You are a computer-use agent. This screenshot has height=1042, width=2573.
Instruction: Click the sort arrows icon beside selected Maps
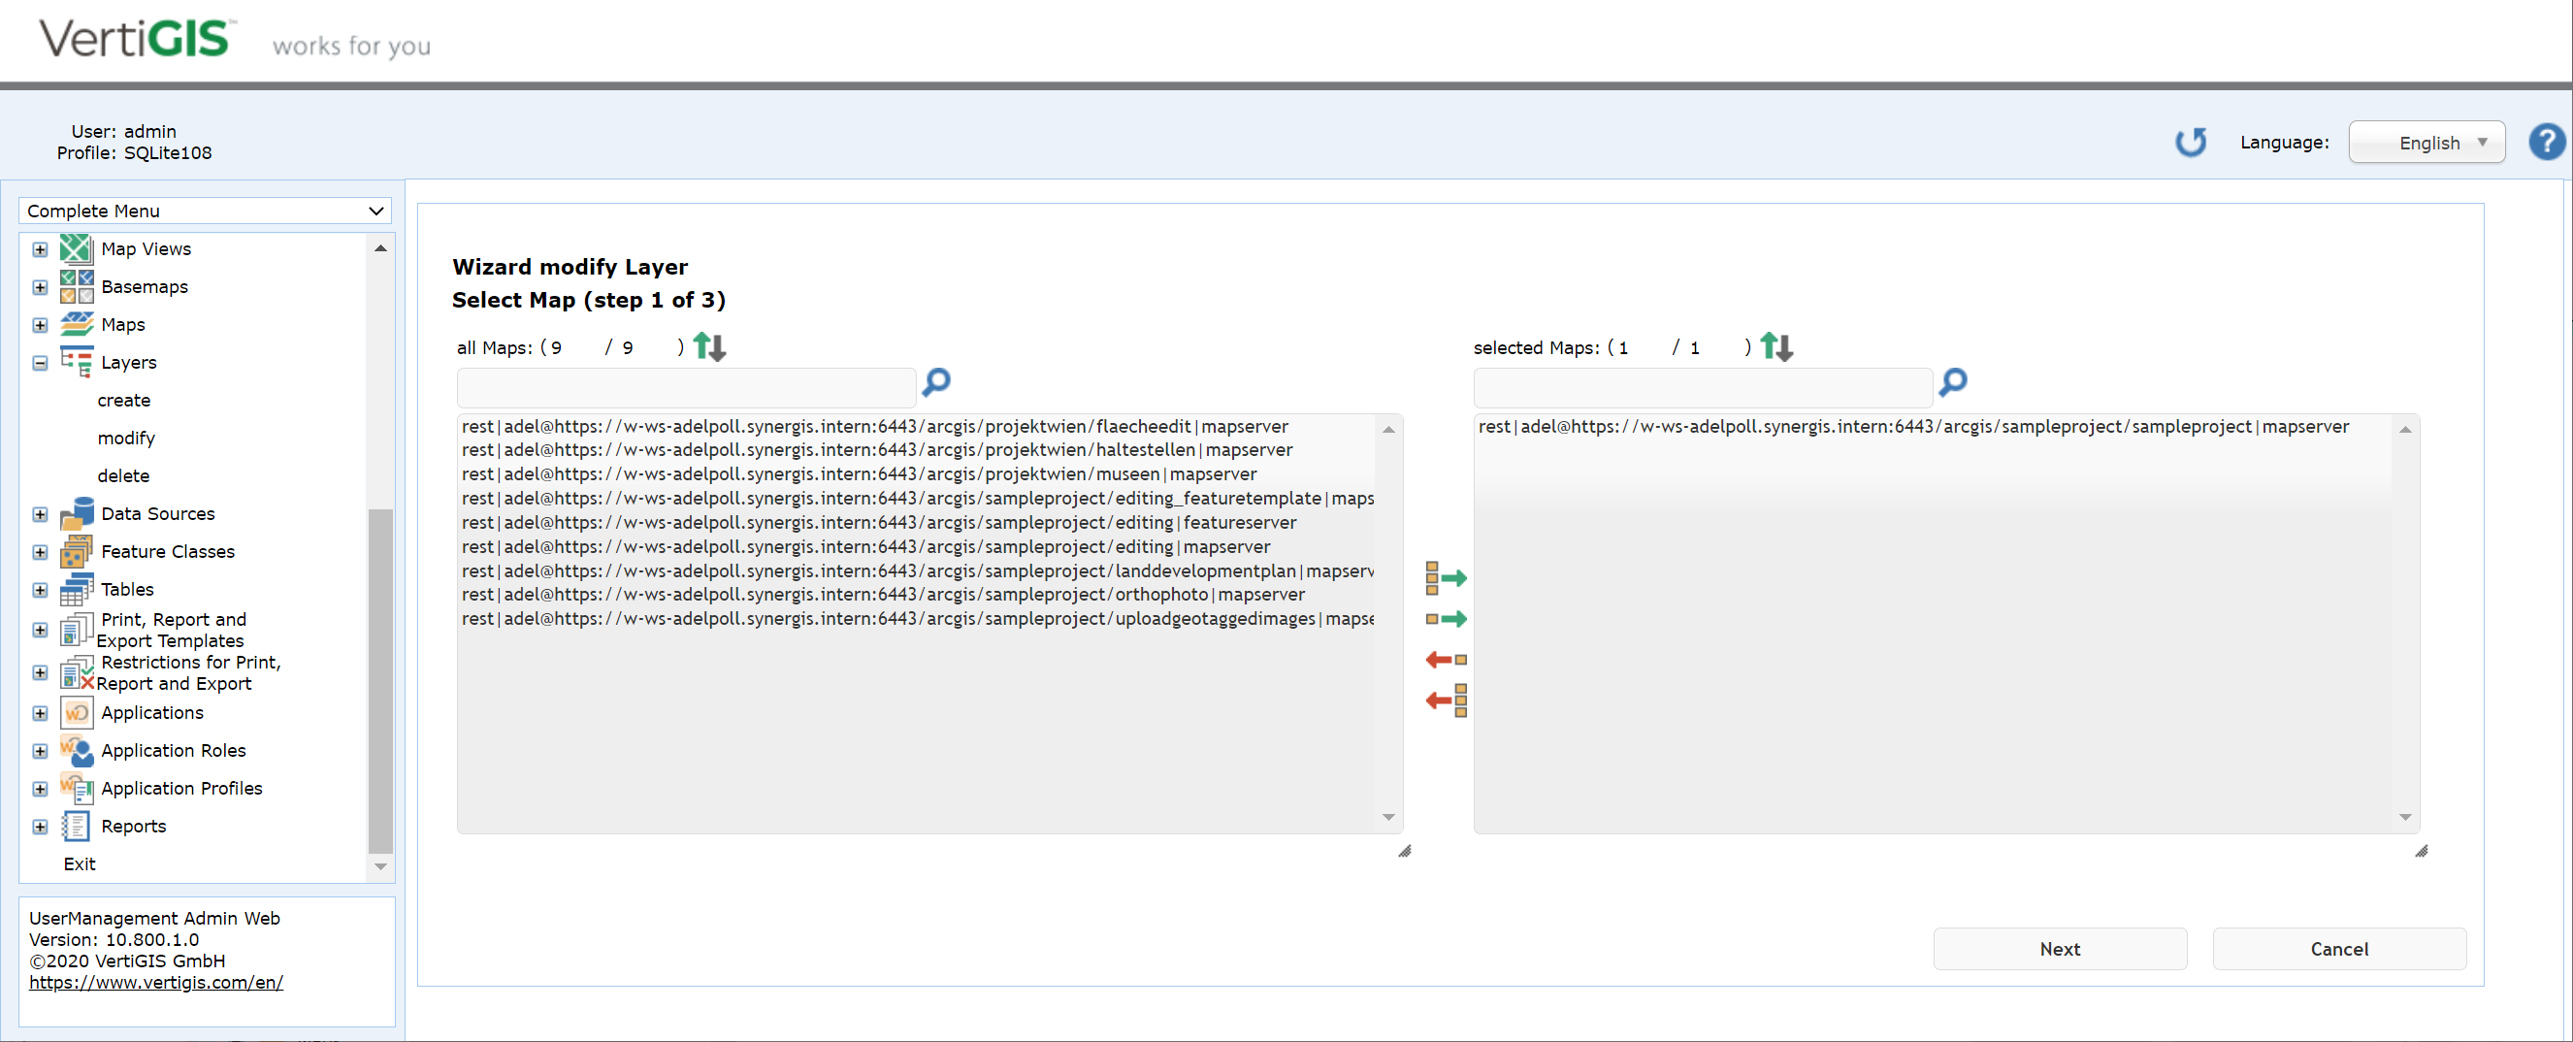1775,346
